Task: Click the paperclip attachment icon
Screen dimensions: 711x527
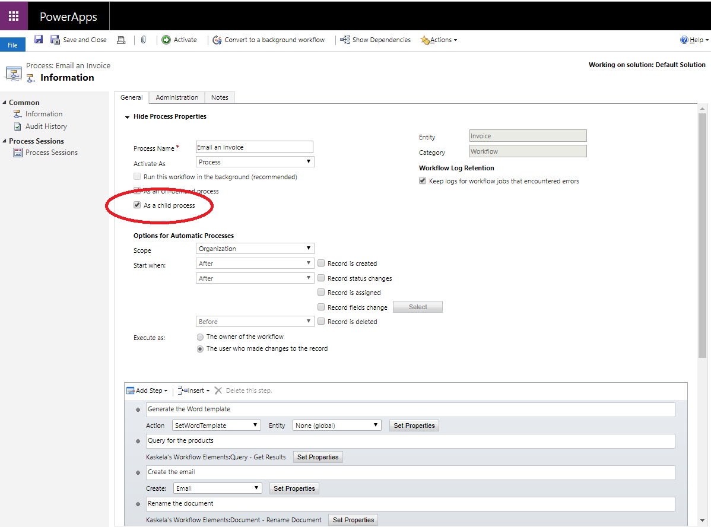Action: [143, 40]
